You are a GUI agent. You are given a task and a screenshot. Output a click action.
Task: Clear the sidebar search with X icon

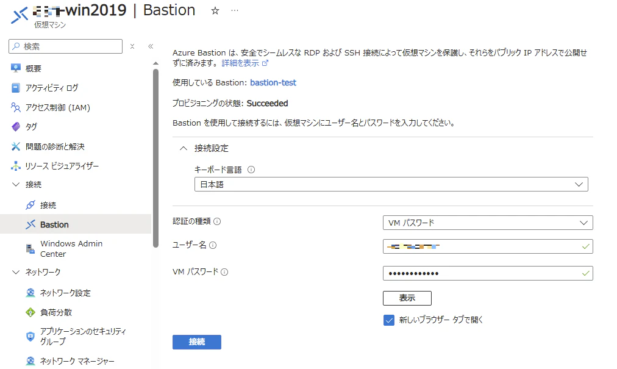[x=132, y=46]
